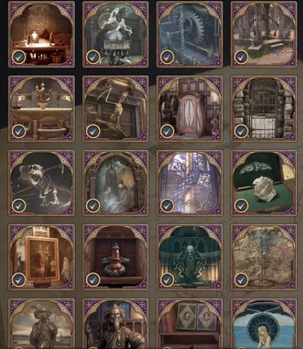Select the red potion urn card
The height and width of the screenshot is (349, 303).
point(115,257)
